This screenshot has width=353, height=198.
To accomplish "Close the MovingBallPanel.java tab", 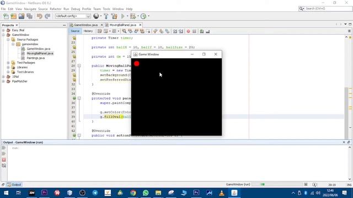I will pyautogui.click(x=140, y=25).
